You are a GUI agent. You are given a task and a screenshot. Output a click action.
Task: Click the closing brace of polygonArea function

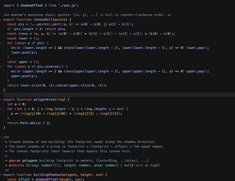4,128
